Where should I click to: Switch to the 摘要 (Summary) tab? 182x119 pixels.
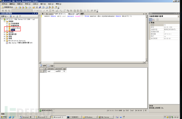click(x=82, y=14)
